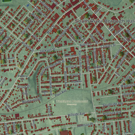Click the Obert St label
This screenshot has width=135, height=135.
(94, 38)
